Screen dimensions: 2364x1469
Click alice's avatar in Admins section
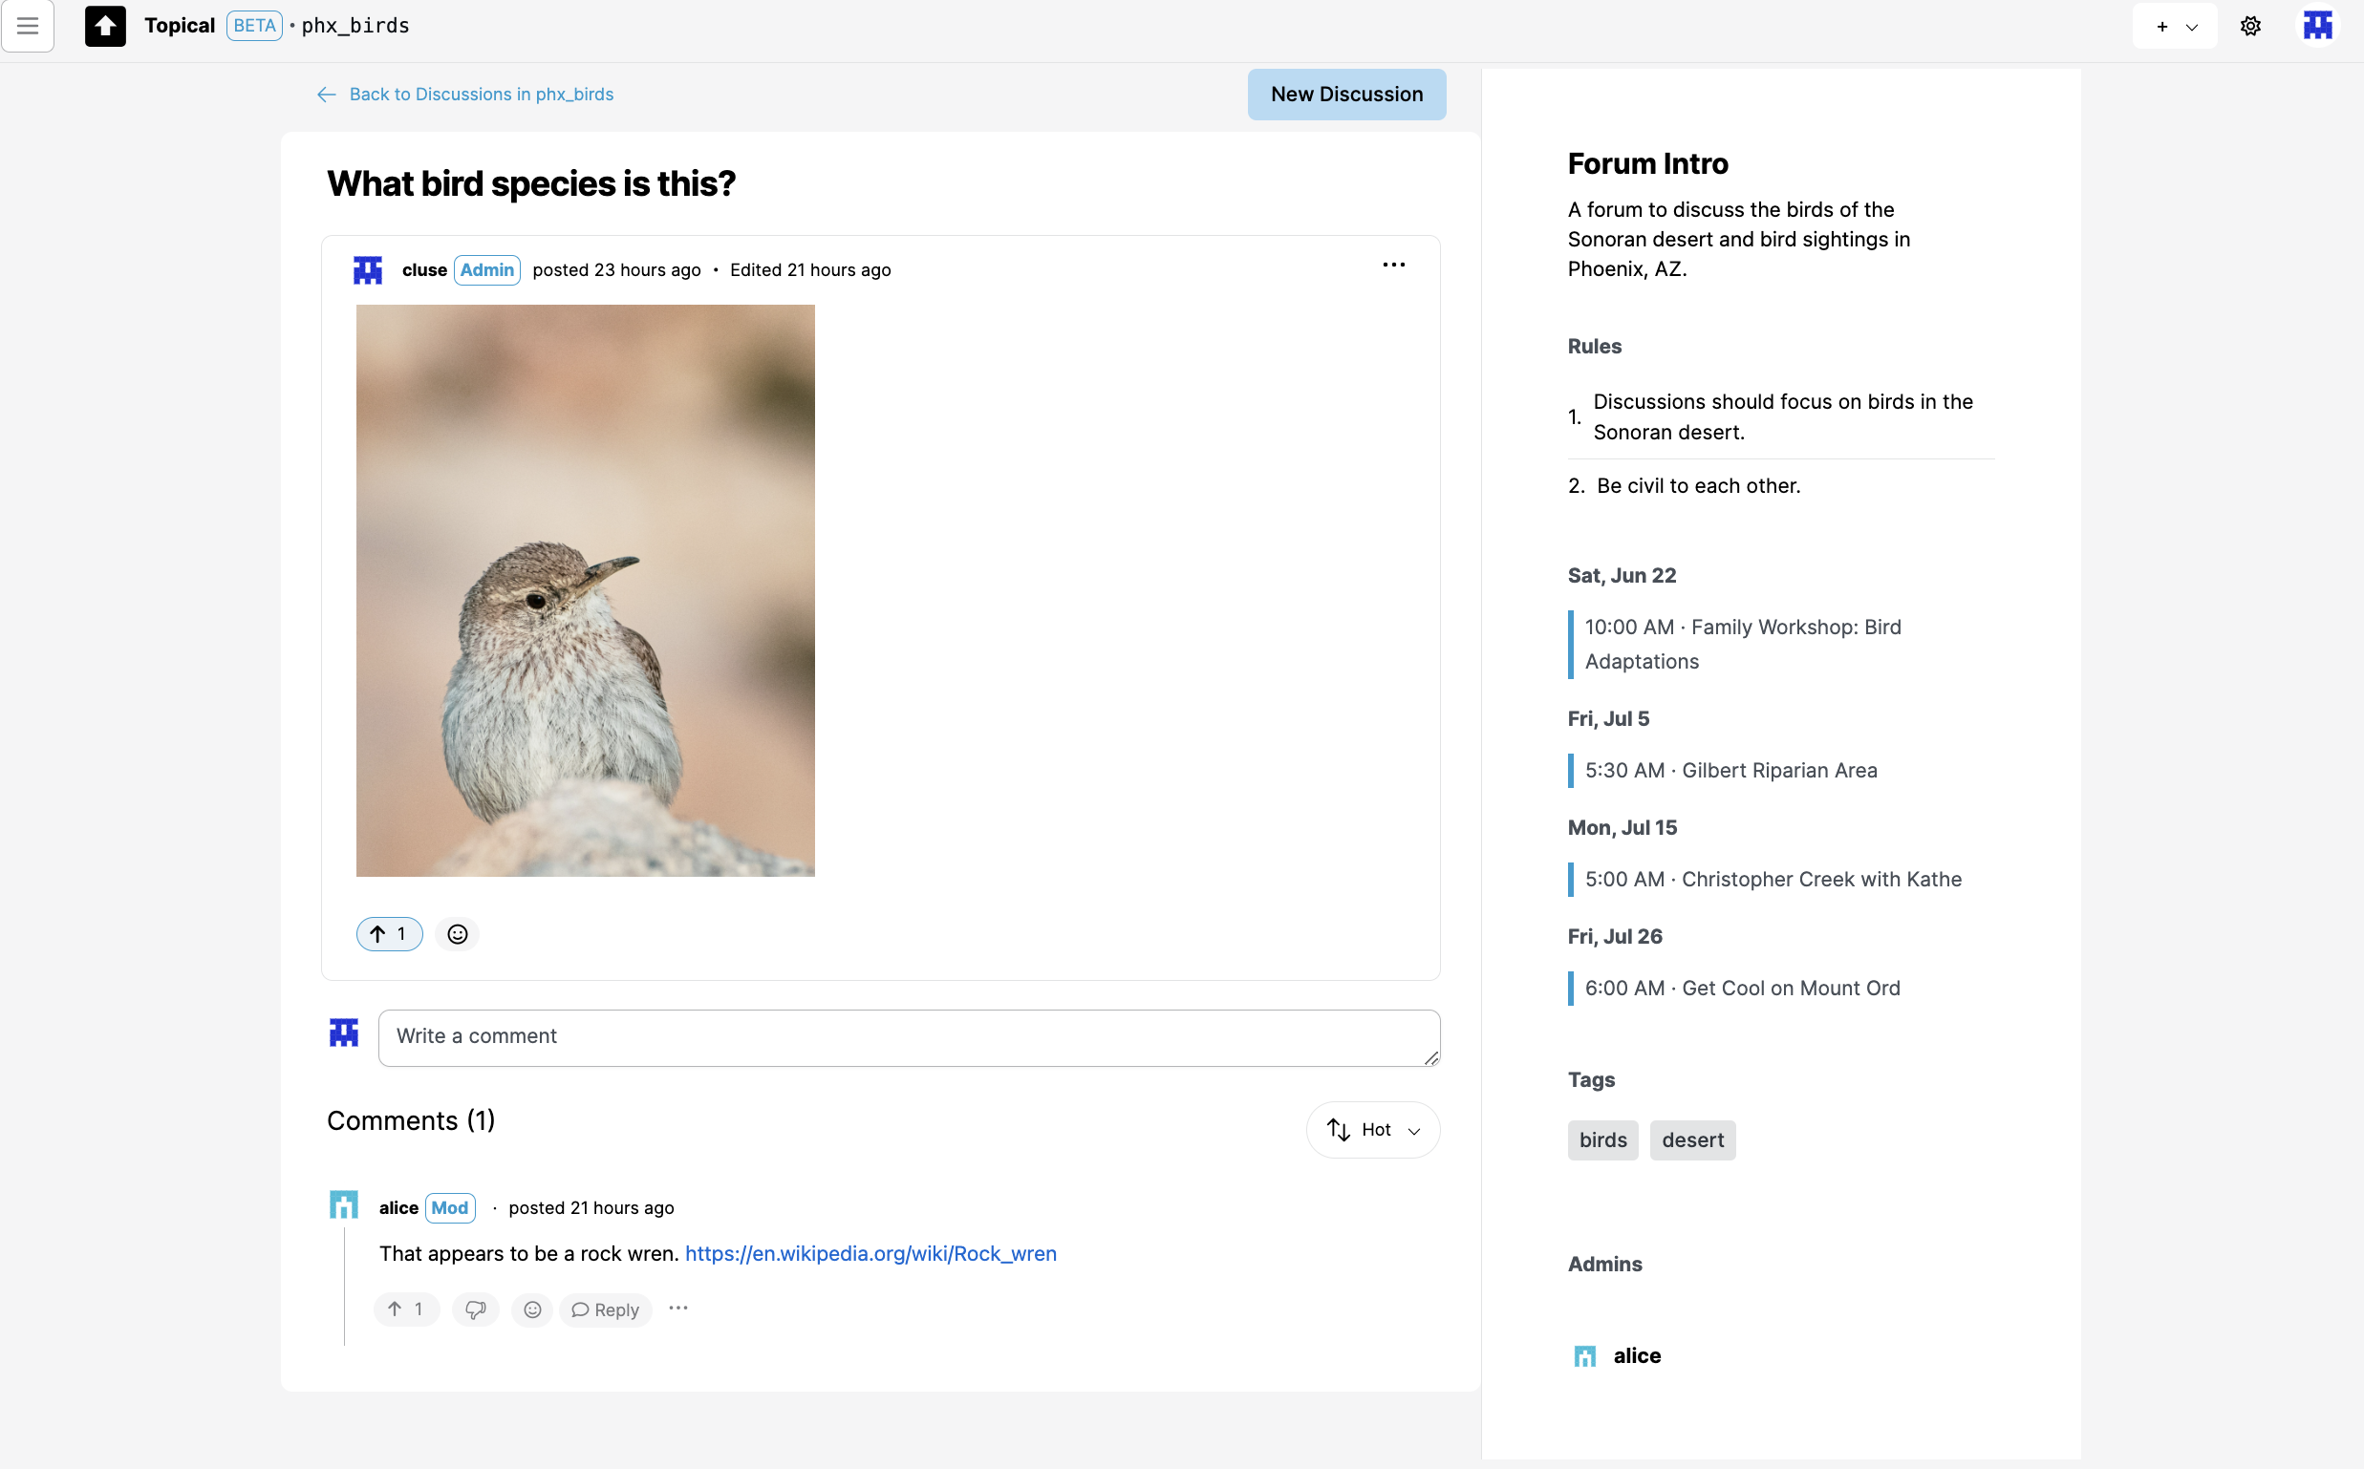(1584, 1355)
